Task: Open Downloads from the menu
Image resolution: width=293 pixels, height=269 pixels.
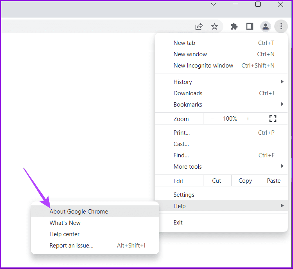Action: pyautogui.click(x=221, y=93)
